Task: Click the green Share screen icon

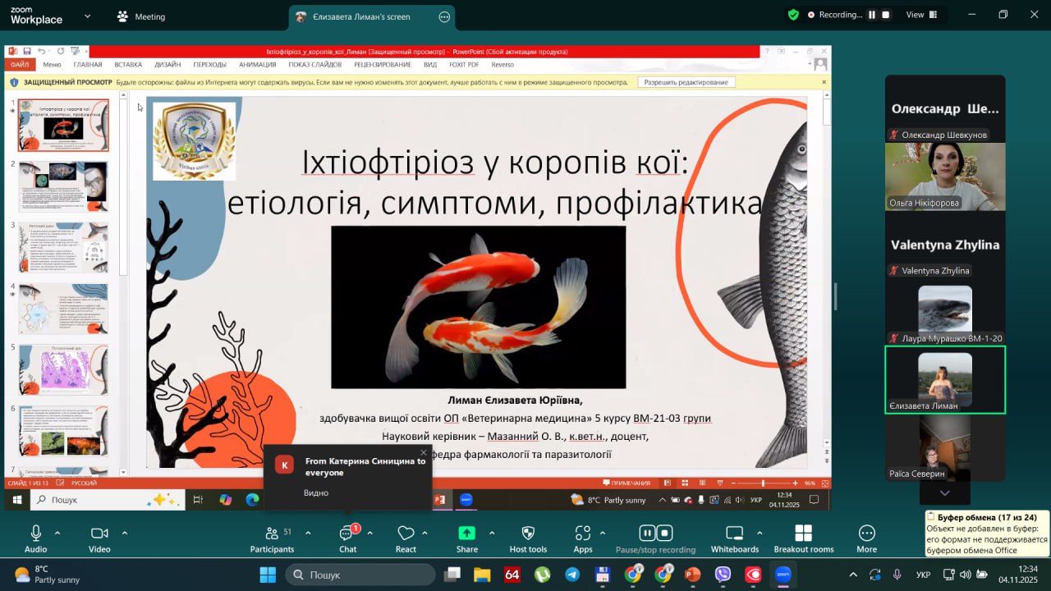Action: tap(466, 534)
